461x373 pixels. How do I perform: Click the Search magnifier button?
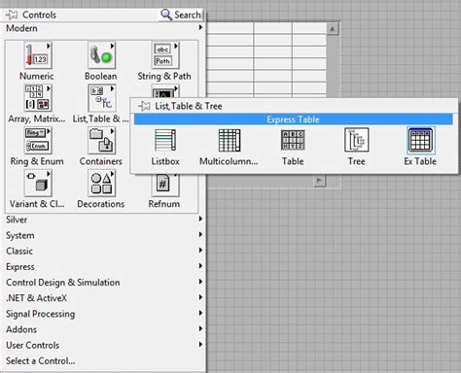181,15
